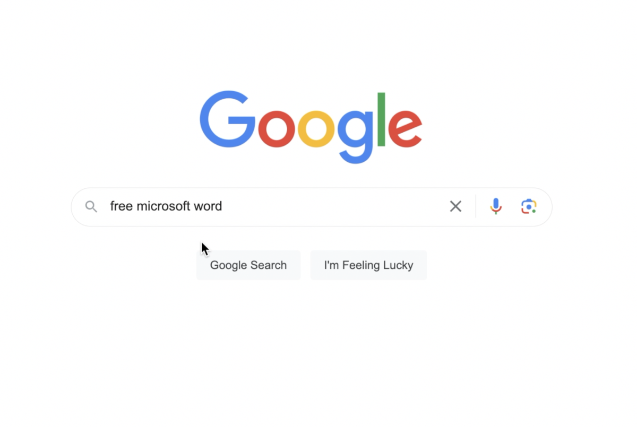This screenshot has height=427, width=637.
Task: Focus the search box containing free microsoft word
Action: pos(312,207)
